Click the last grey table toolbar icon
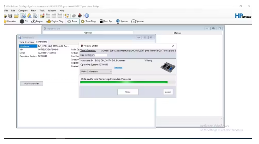Screen dimensions: 259x144 60,16
